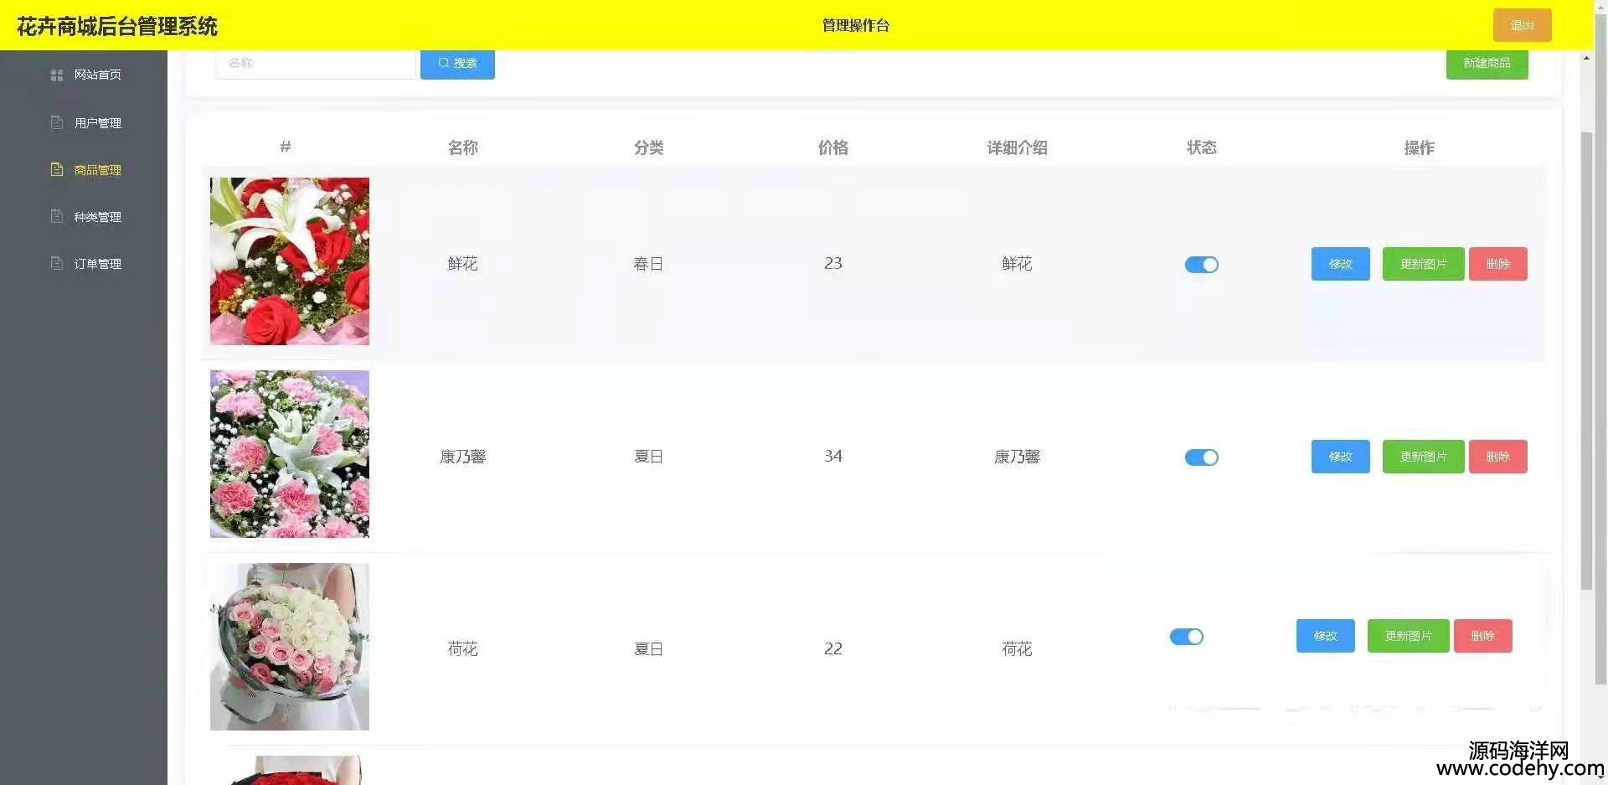Click the green 新建商品 button
This screenshot has height=785, width=1608.
click(1487, 64)
